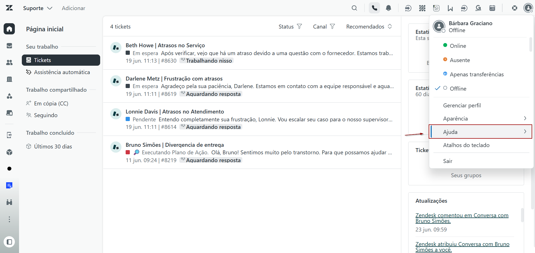Screen dimensions: 535x253
Task: Open the Organizations building icon in sidebar
Action: click(x=9, y=79)
